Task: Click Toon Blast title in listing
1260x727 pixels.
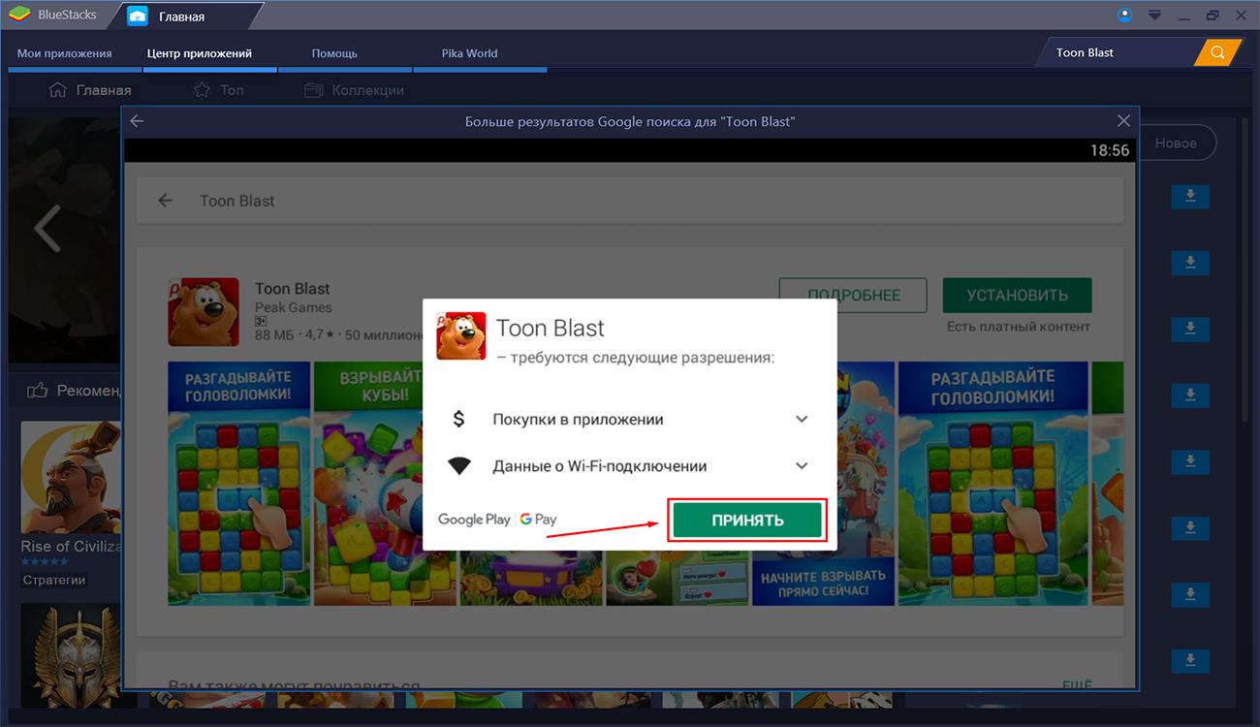Action: tap(292, 289)
